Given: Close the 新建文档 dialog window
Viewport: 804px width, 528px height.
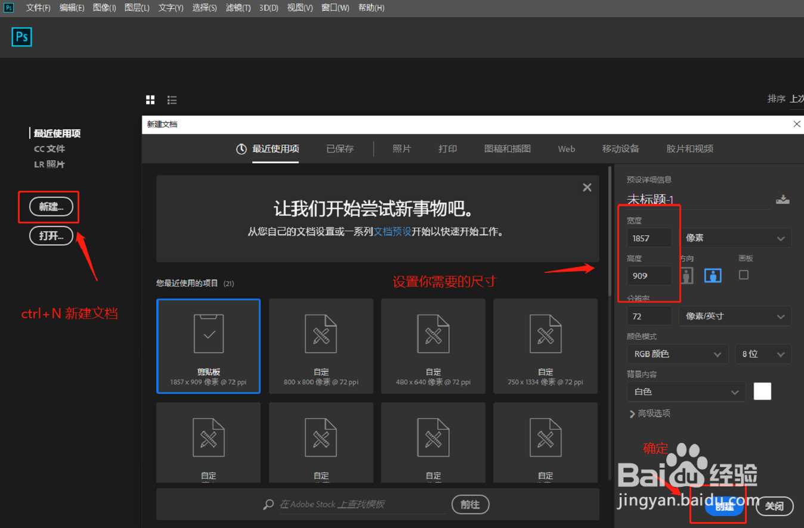Looking at the screenshot, I should coord(796,124).
